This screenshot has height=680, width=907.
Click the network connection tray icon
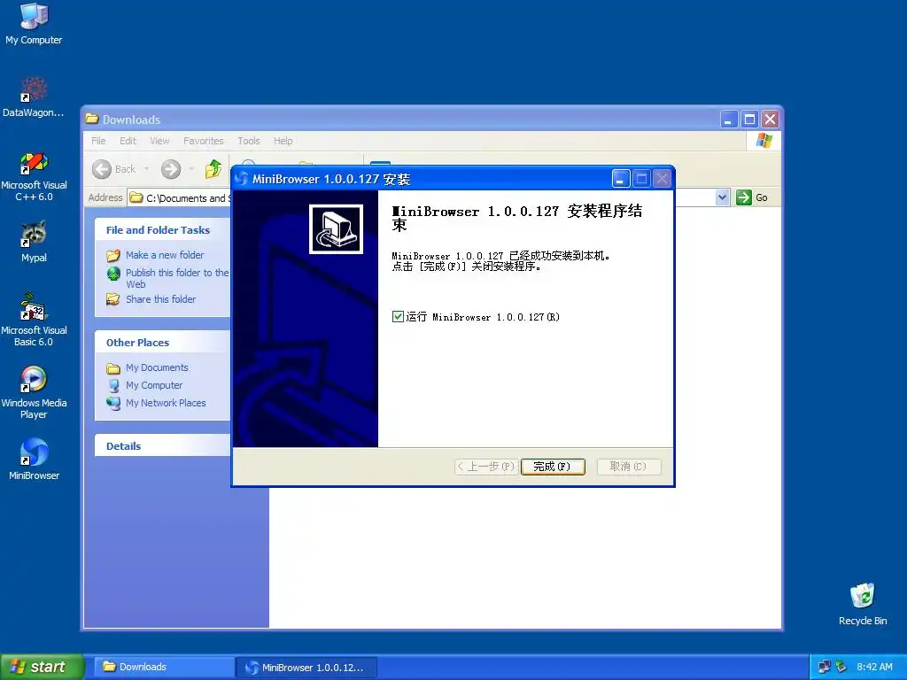(x=824, y=668)
